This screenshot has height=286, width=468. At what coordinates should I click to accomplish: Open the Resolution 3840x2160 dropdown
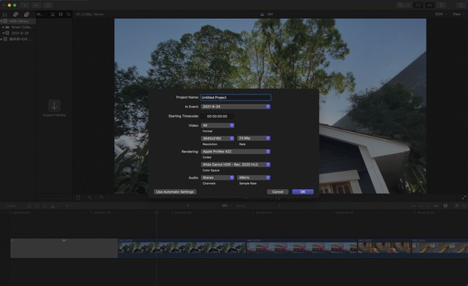[x=217, y=138]
